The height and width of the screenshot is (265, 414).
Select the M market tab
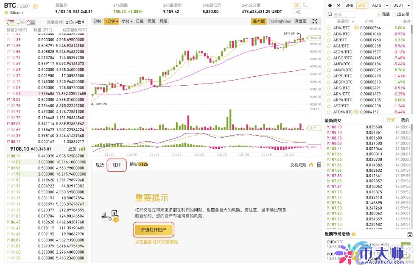point(338,5)
